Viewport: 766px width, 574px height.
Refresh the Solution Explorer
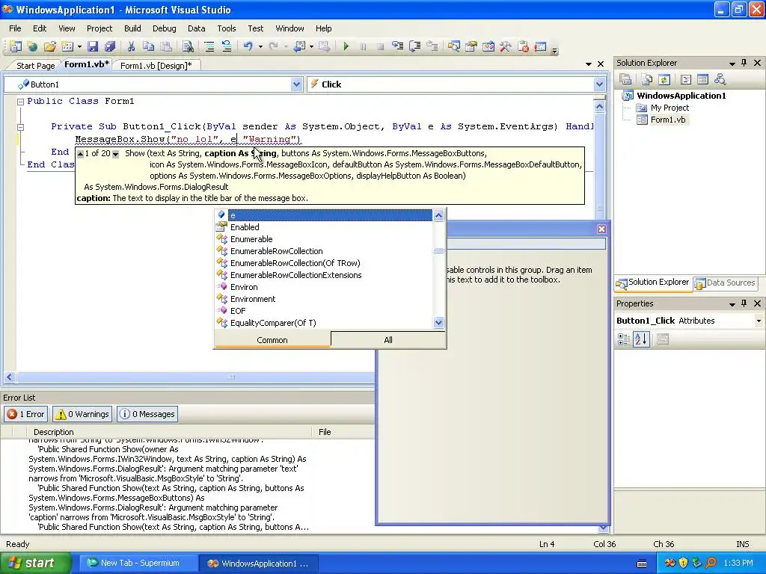coord(664,79)
